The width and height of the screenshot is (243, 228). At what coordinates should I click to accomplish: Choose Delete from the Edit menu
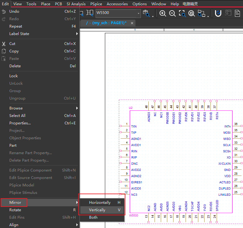click(x=40, y=66)
